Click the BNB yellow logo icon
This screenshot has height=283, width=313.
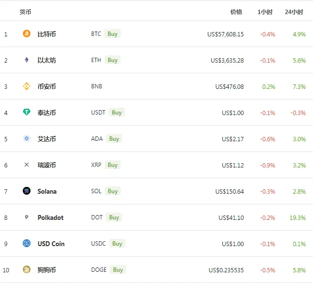point(27,86)
